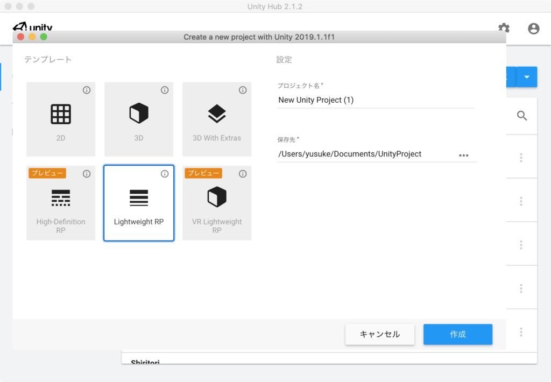Select the 3D cube template
The height and width of the screenshot is (382, 551).
click(139, 119)
